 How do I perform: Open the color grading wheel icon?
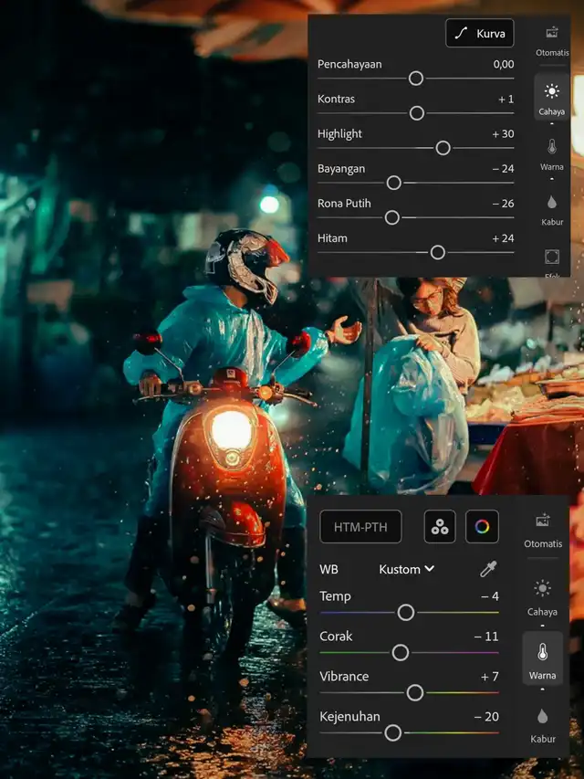point(482,527)
